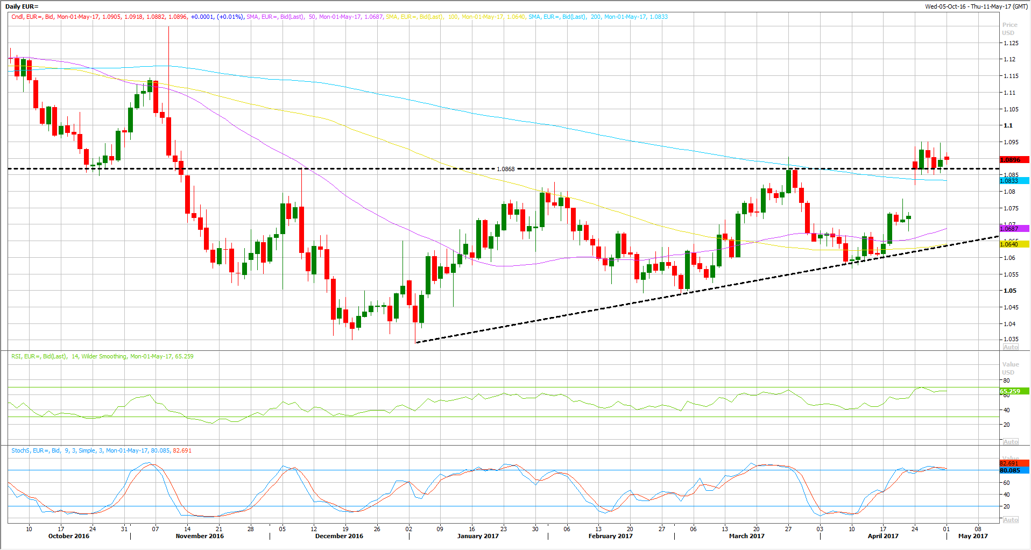The image size is (1031, 550).
Task: Select the 50-period SMA legend entry
Action: pyautogui.click(x=315, y=17)
